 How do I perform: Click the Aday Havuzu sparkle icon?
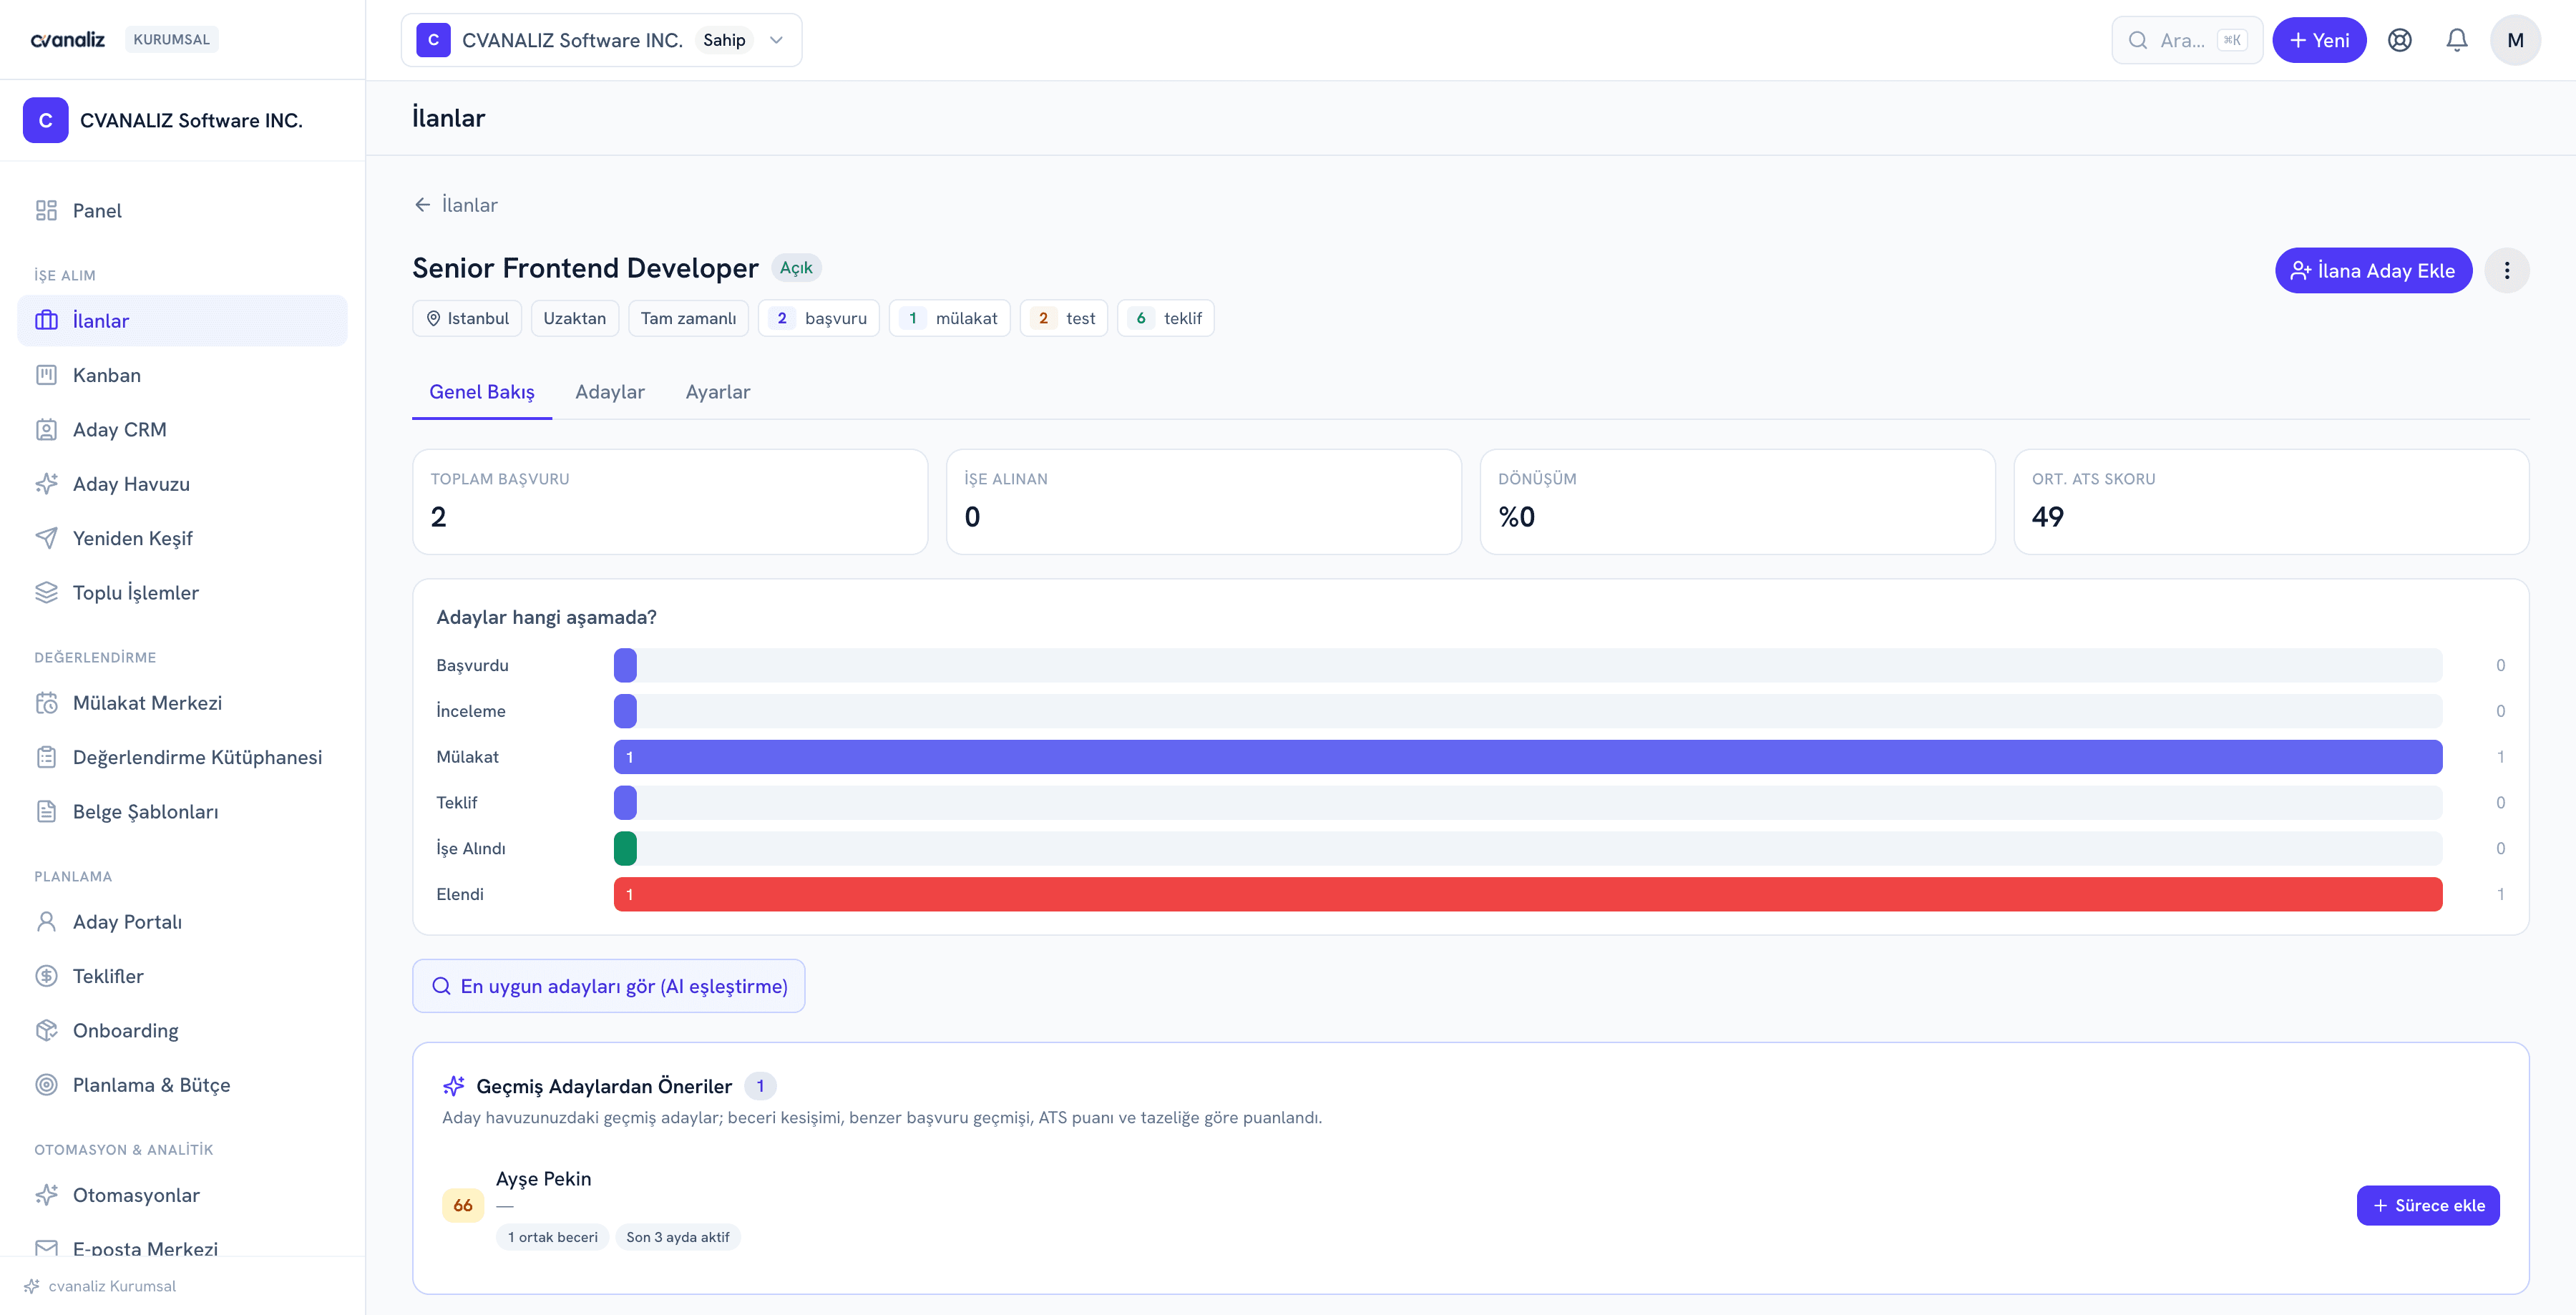pos(46,484)
